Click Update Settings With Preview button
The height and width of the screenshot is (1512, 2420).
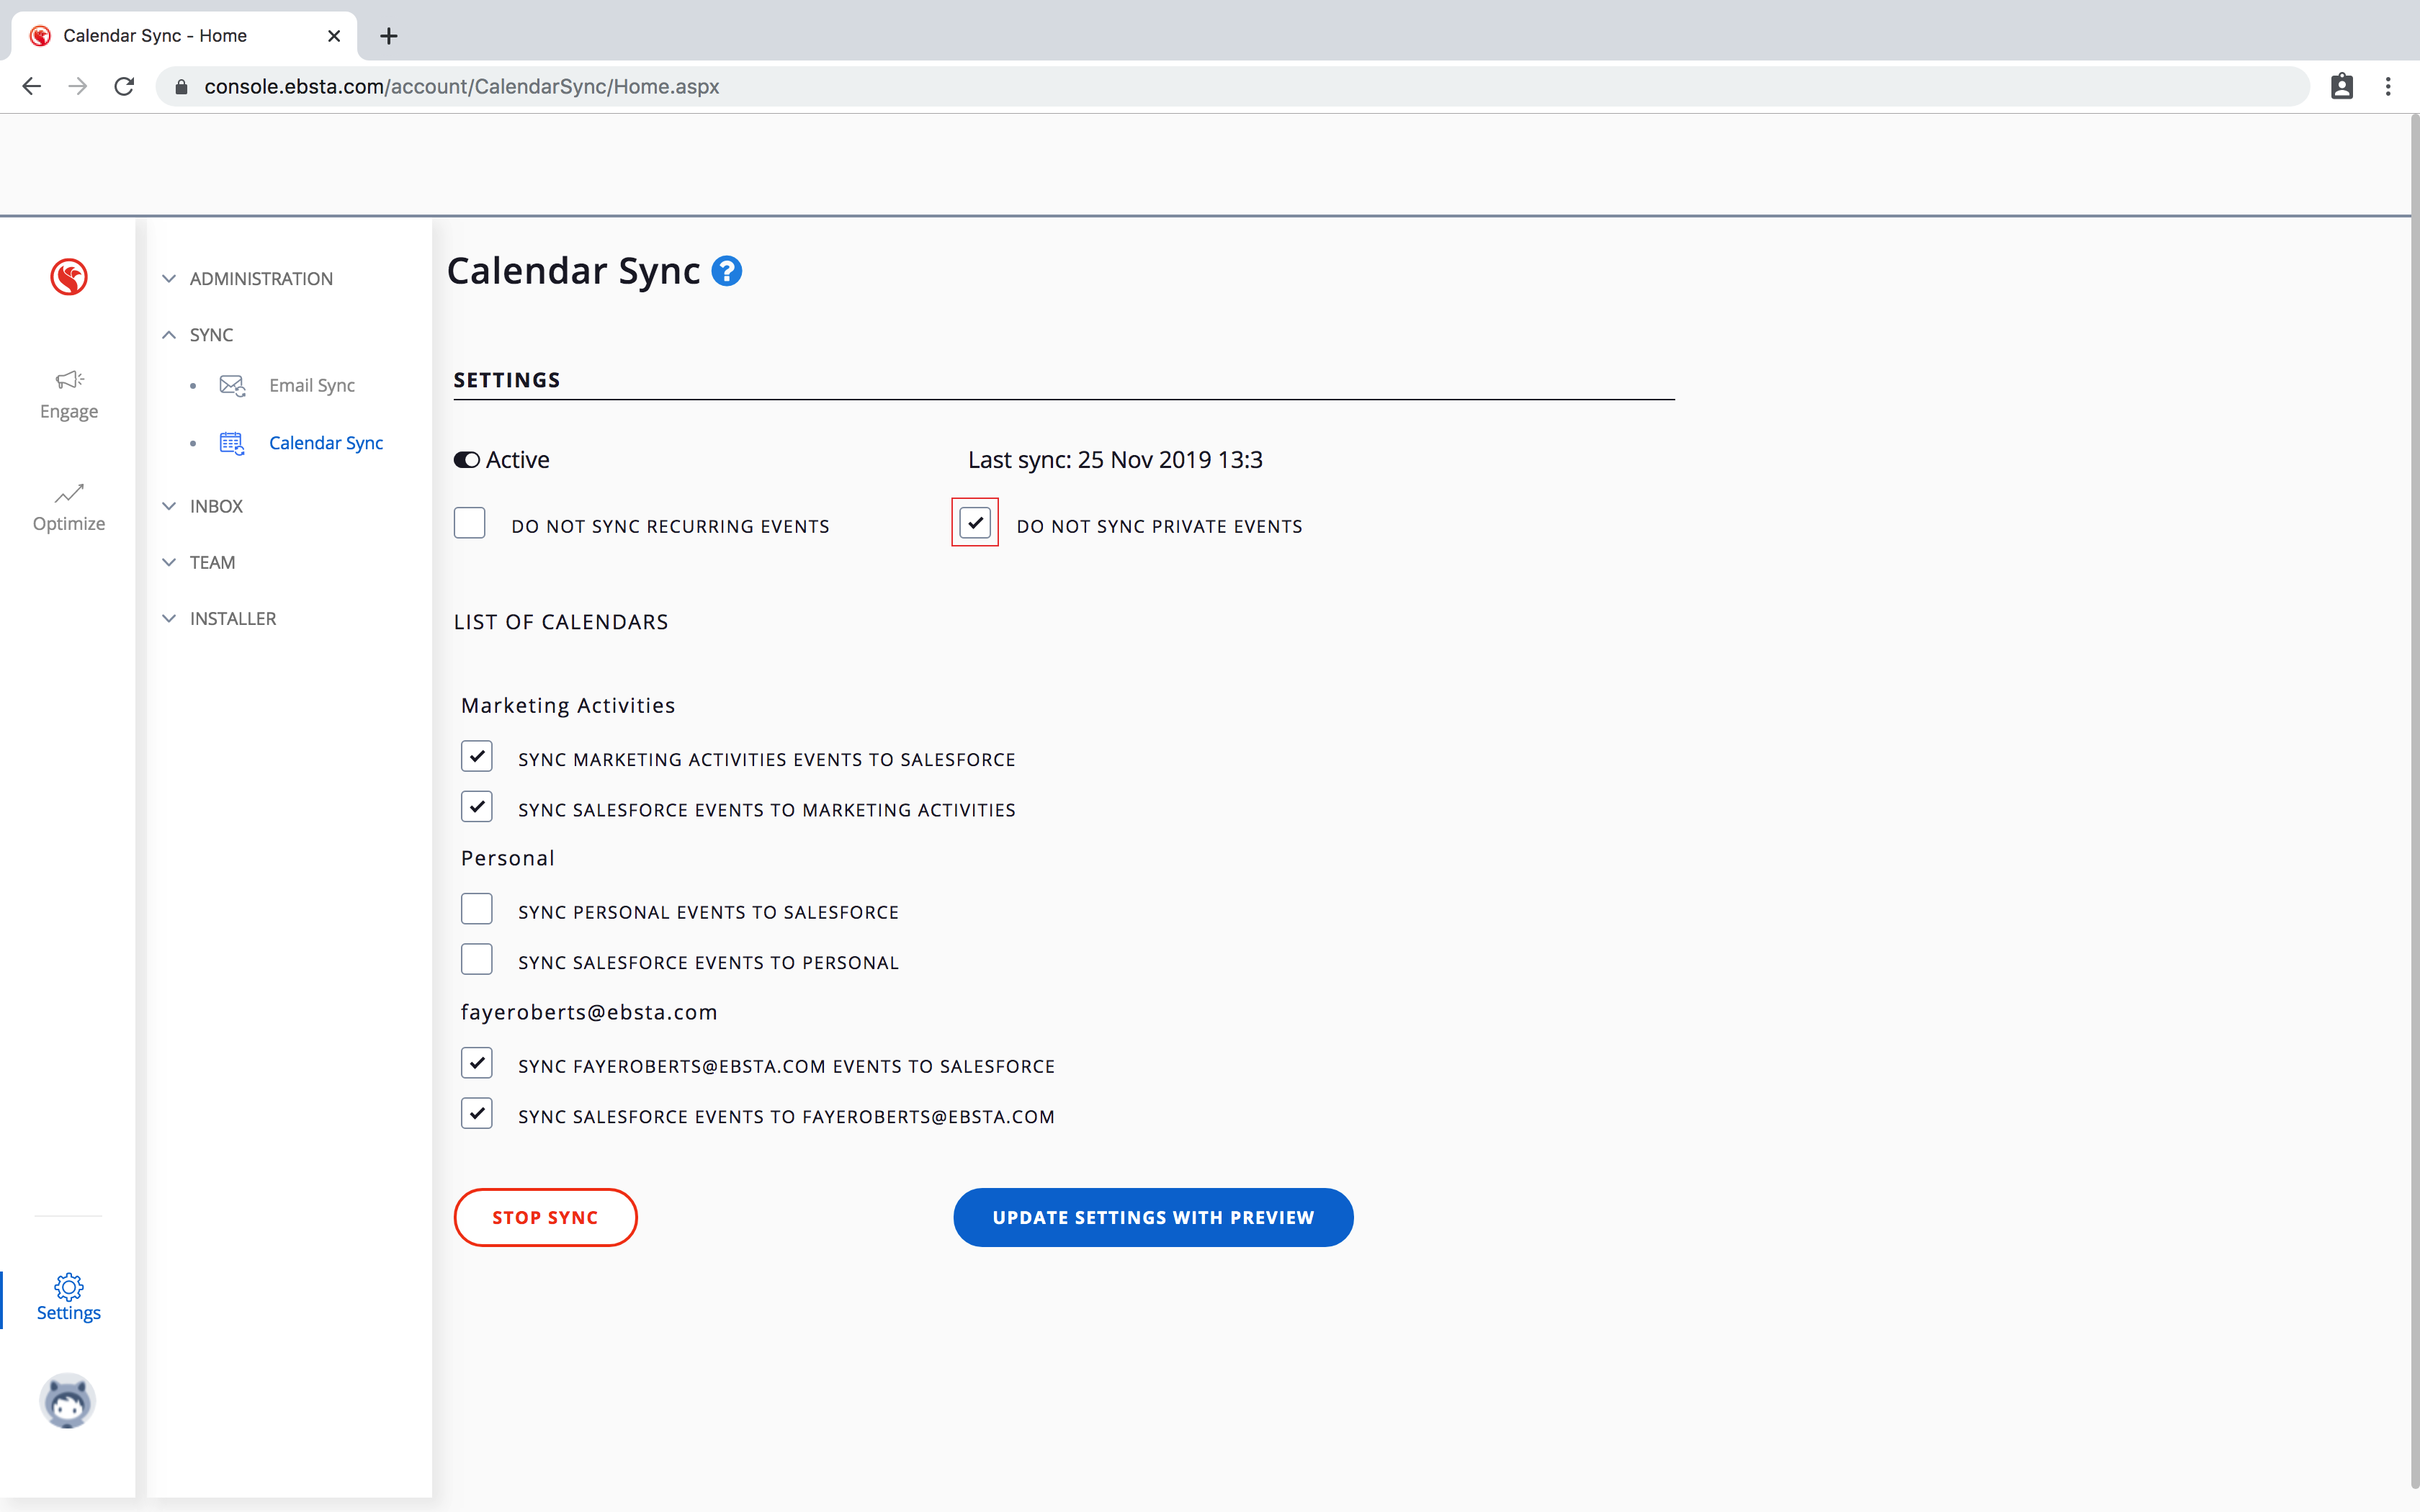point(1153,1217)
